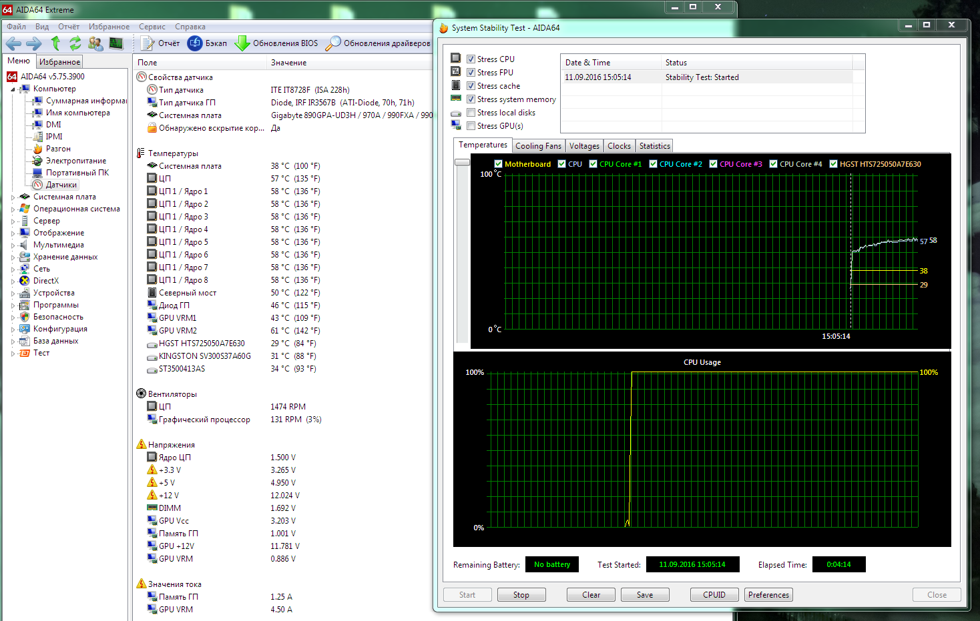Expand the Системная плата tree node

click(13, 197)
